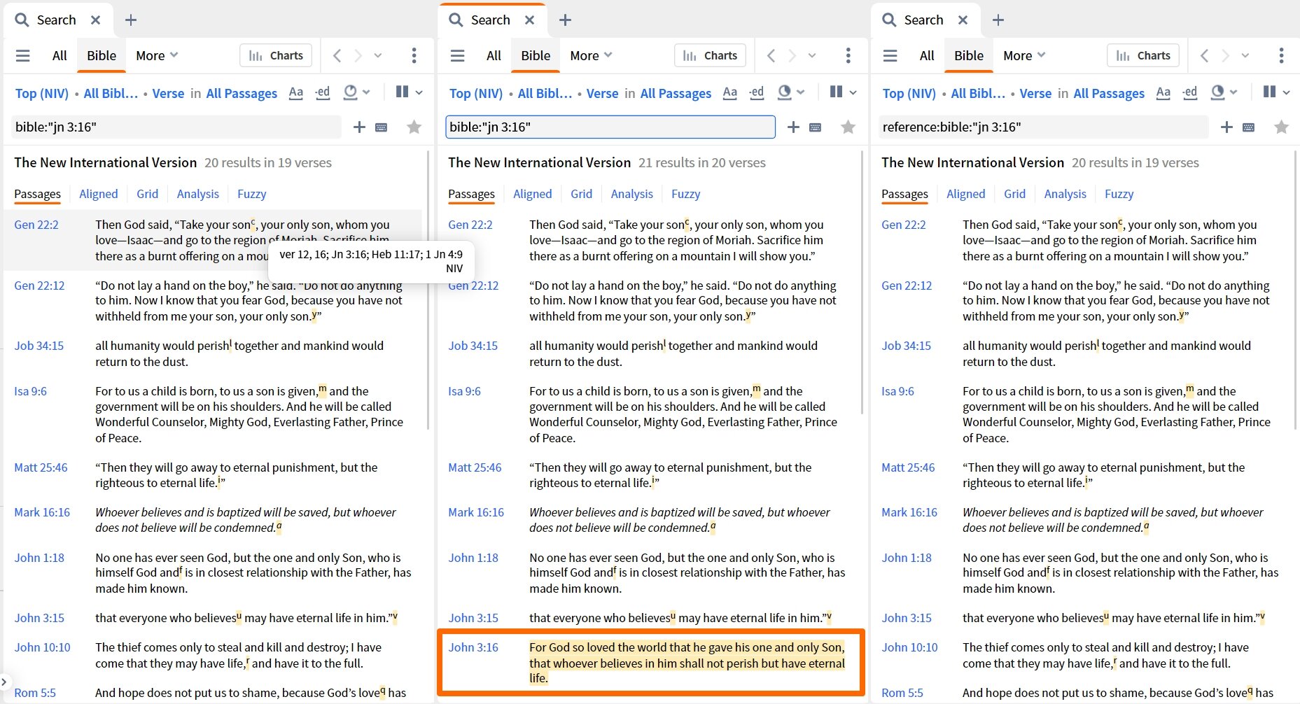Expand More dropdown in middle panel
This screenshot has width=1300, height=704.
(591, 55)
